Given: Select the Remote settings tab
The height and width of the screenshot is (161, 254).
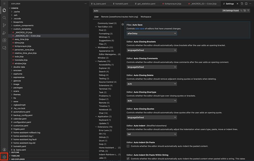Looking at the screenshot, I should [120, 17].
